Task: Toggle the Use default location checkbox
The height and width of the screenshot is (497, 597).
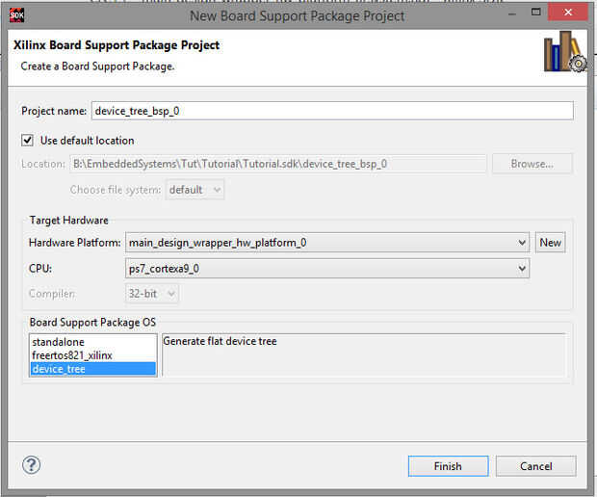Action: point(28,140)
